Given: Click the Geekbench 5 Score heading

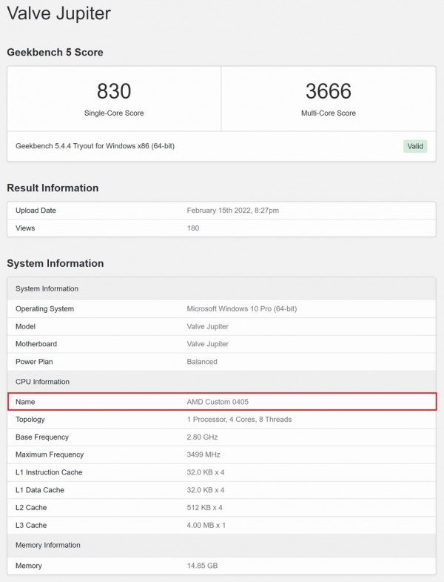Looking at the screenshot, I should [x=55, y=53].
